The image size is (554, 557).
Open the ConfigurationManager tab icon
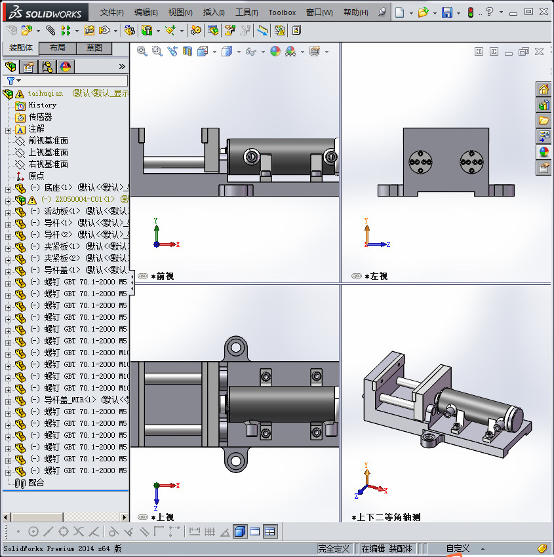47,67
